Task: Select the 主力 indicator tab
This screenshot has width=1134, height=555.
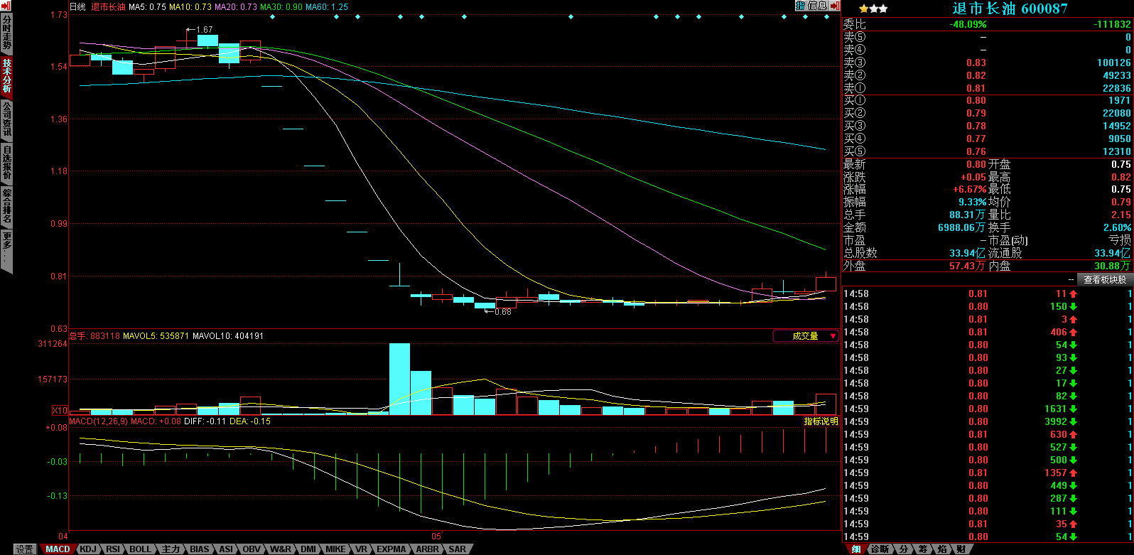Action: tap(171, 549)
